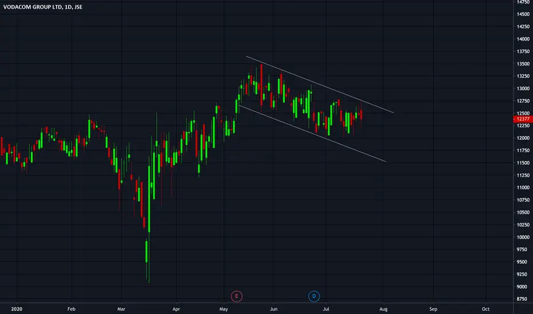533x314 pixels.
Task: Click the Oct label on time axis
Action: click(486, 309)
